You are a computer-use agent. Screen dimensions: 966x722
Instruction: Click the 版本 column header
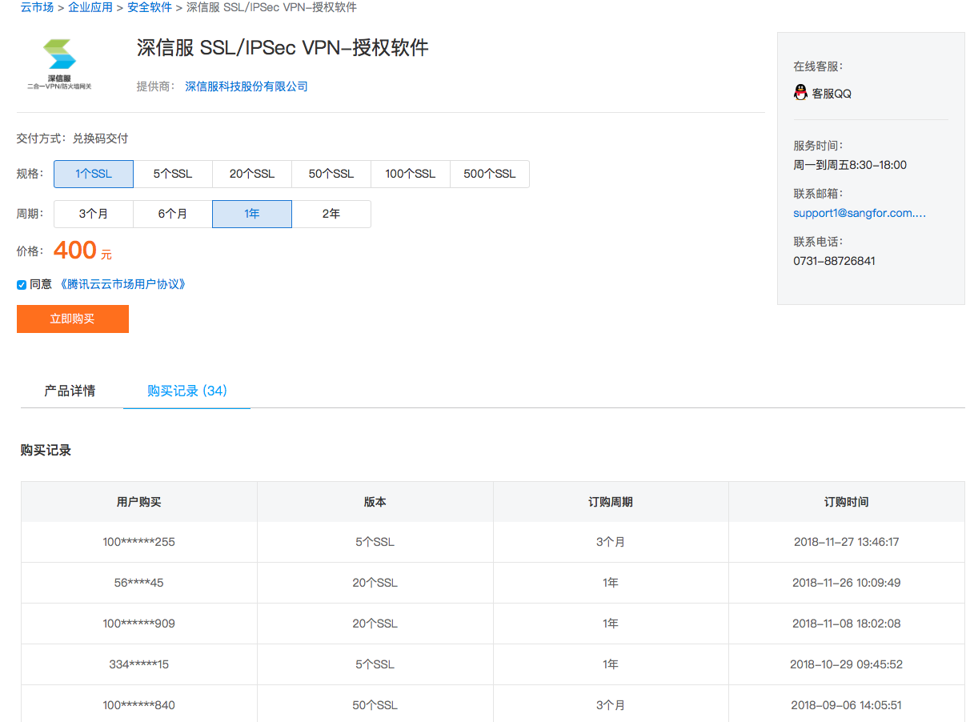click(375, 502)
